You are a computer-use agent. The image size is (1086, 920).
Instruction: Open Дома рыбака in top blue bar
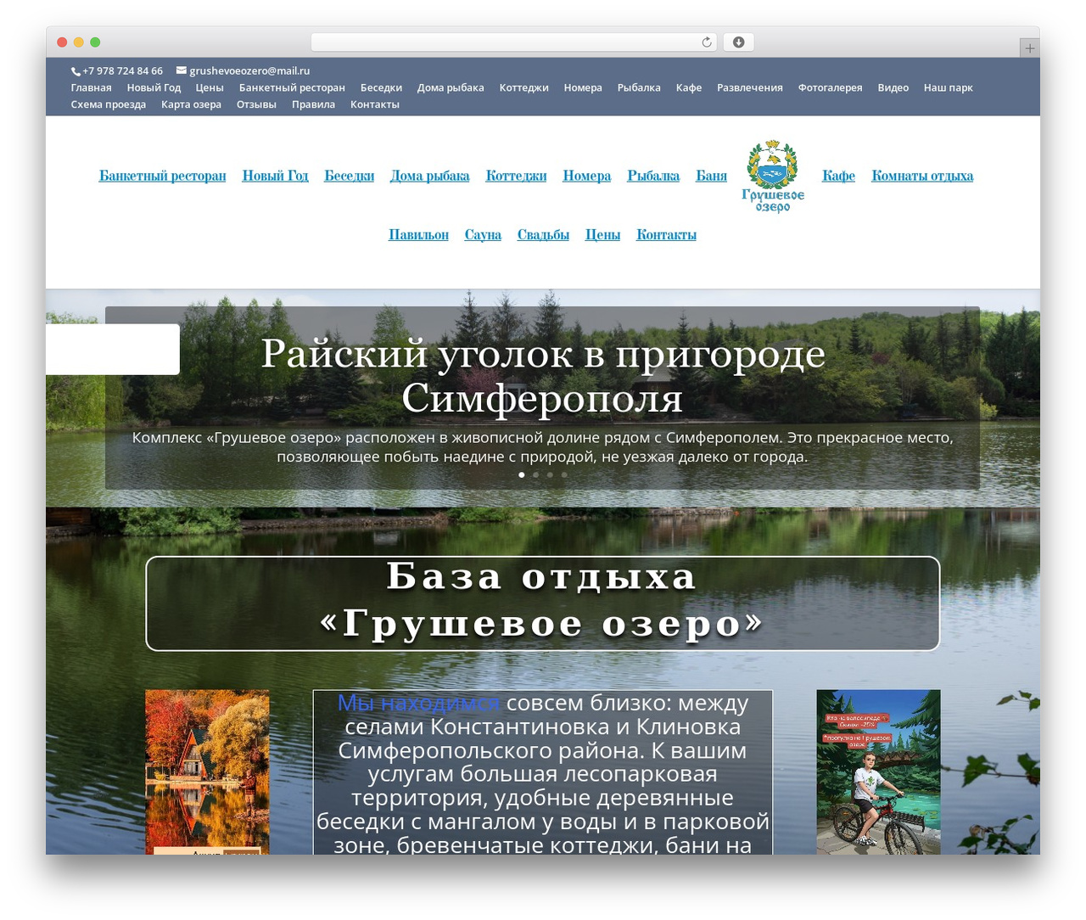pos(451,87)
